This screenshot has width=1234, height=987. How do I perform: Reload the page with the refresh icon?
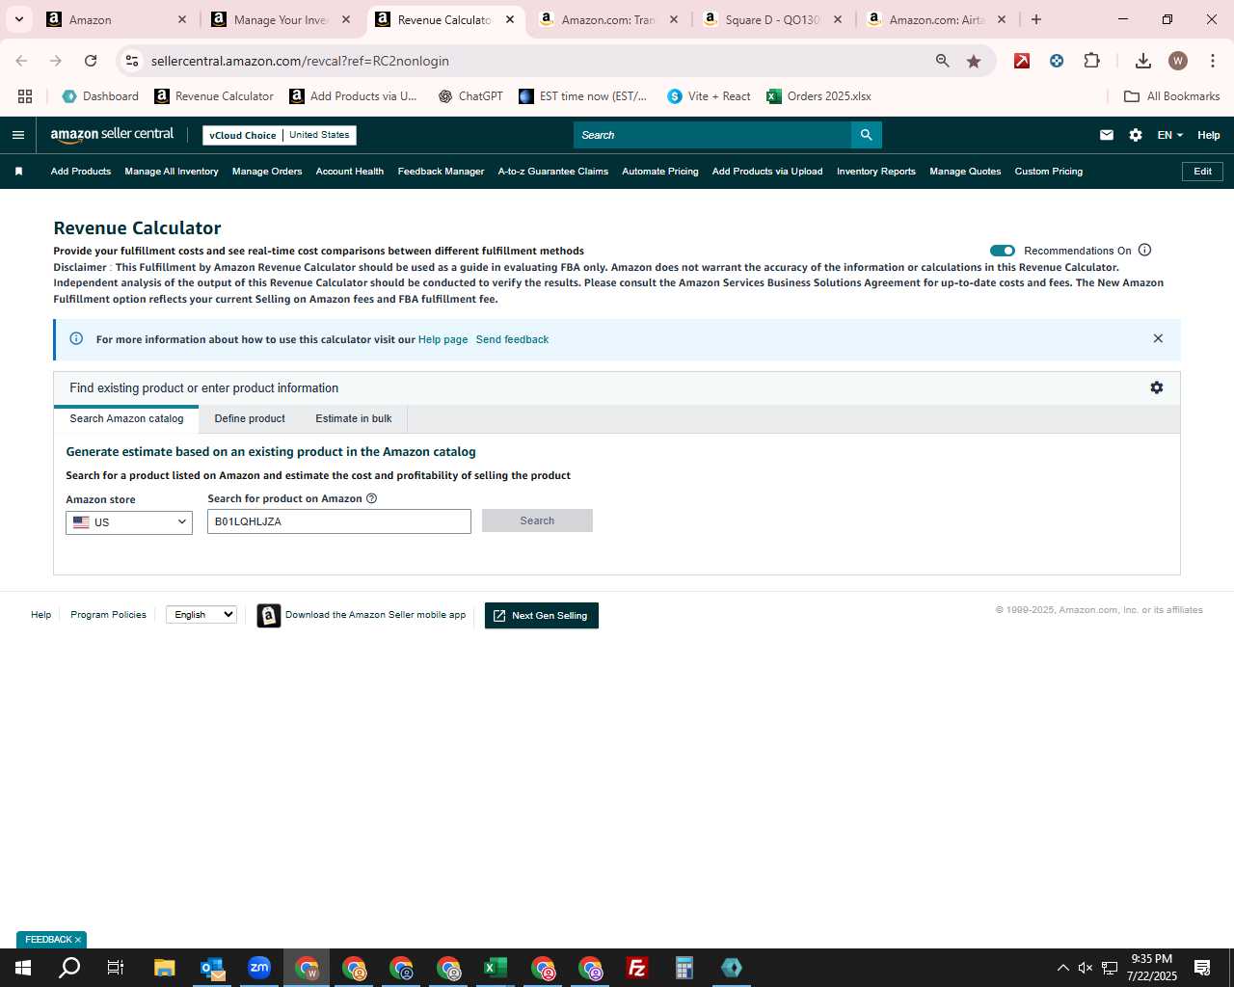click(x=91, y=61)
